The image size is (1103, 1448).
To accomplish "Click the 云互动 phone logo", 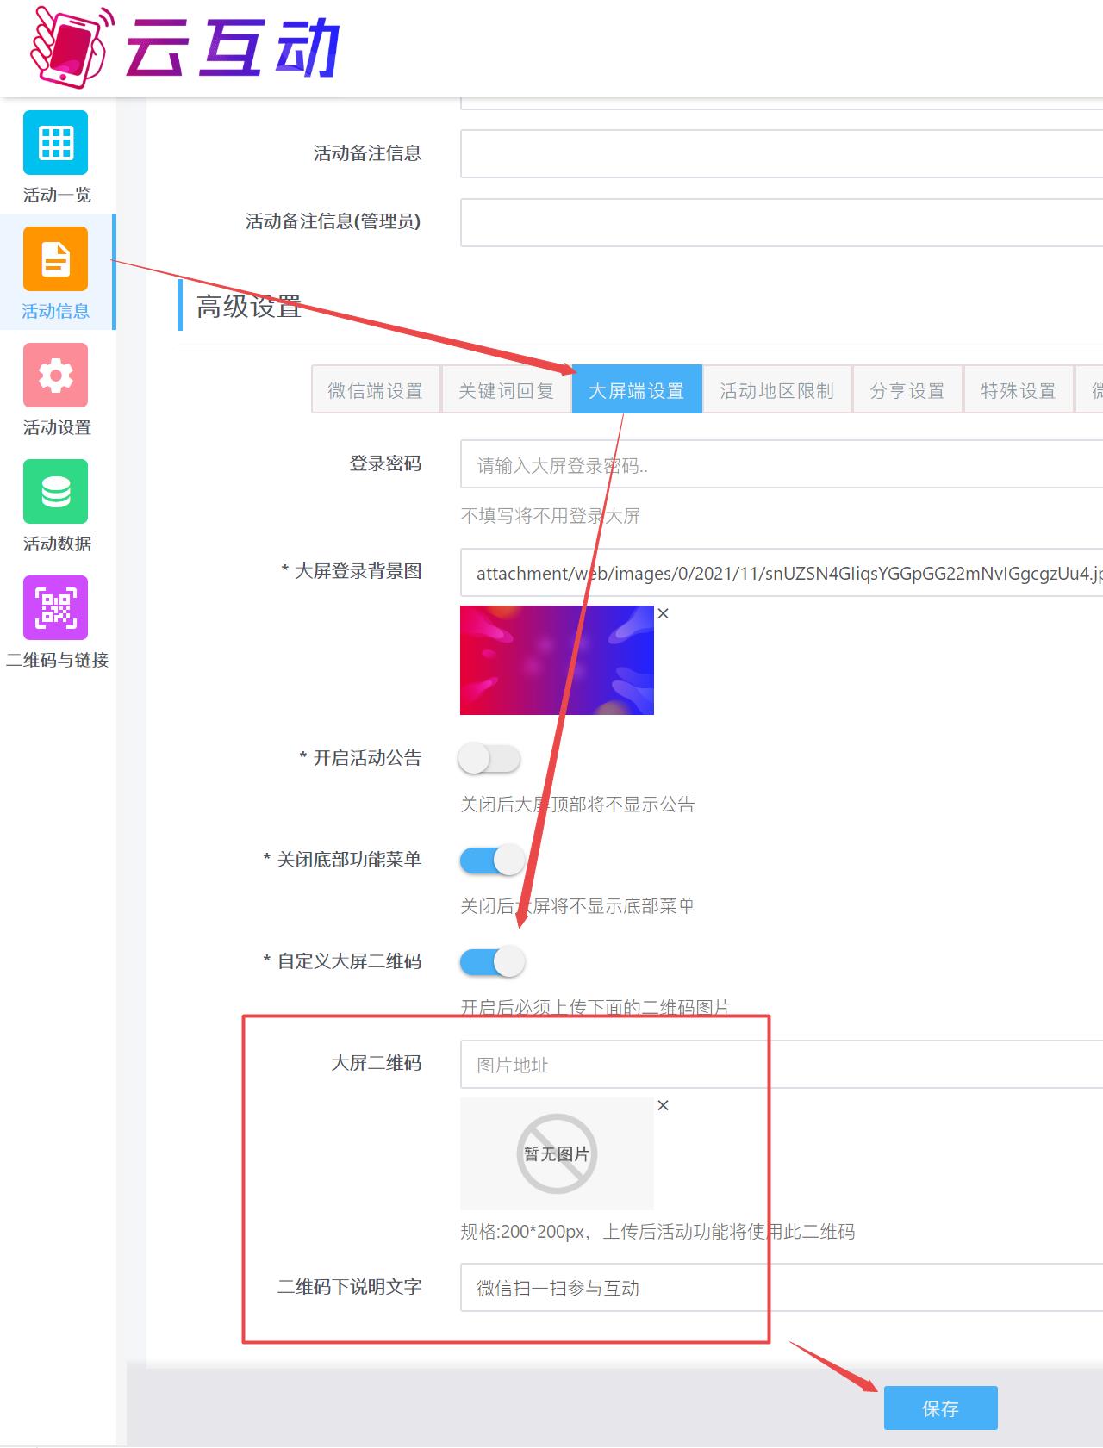I will click(x=69, y=47).
